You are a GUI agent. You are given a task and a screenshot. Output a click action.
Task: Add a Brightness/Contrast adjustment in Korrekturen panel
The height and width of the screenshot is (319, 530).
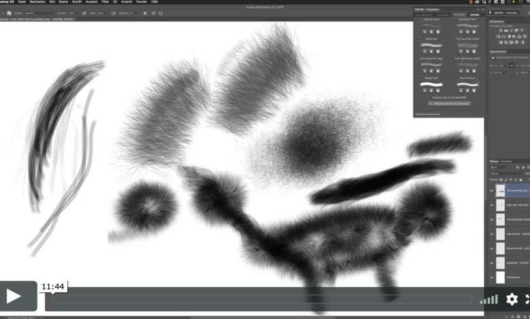501,31
